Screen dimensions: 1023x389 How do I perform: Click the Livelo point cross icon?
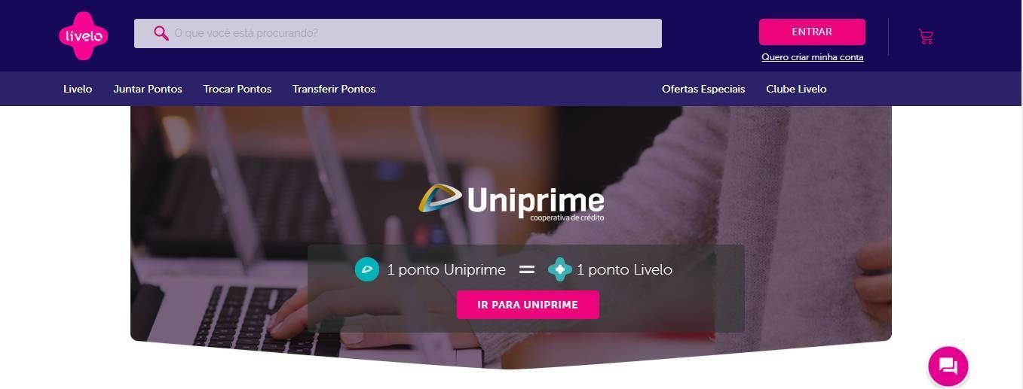tap(559, 269)
